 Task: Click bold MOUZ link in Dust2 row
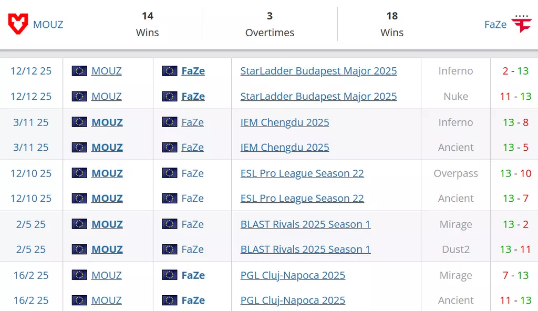[107, 249]
